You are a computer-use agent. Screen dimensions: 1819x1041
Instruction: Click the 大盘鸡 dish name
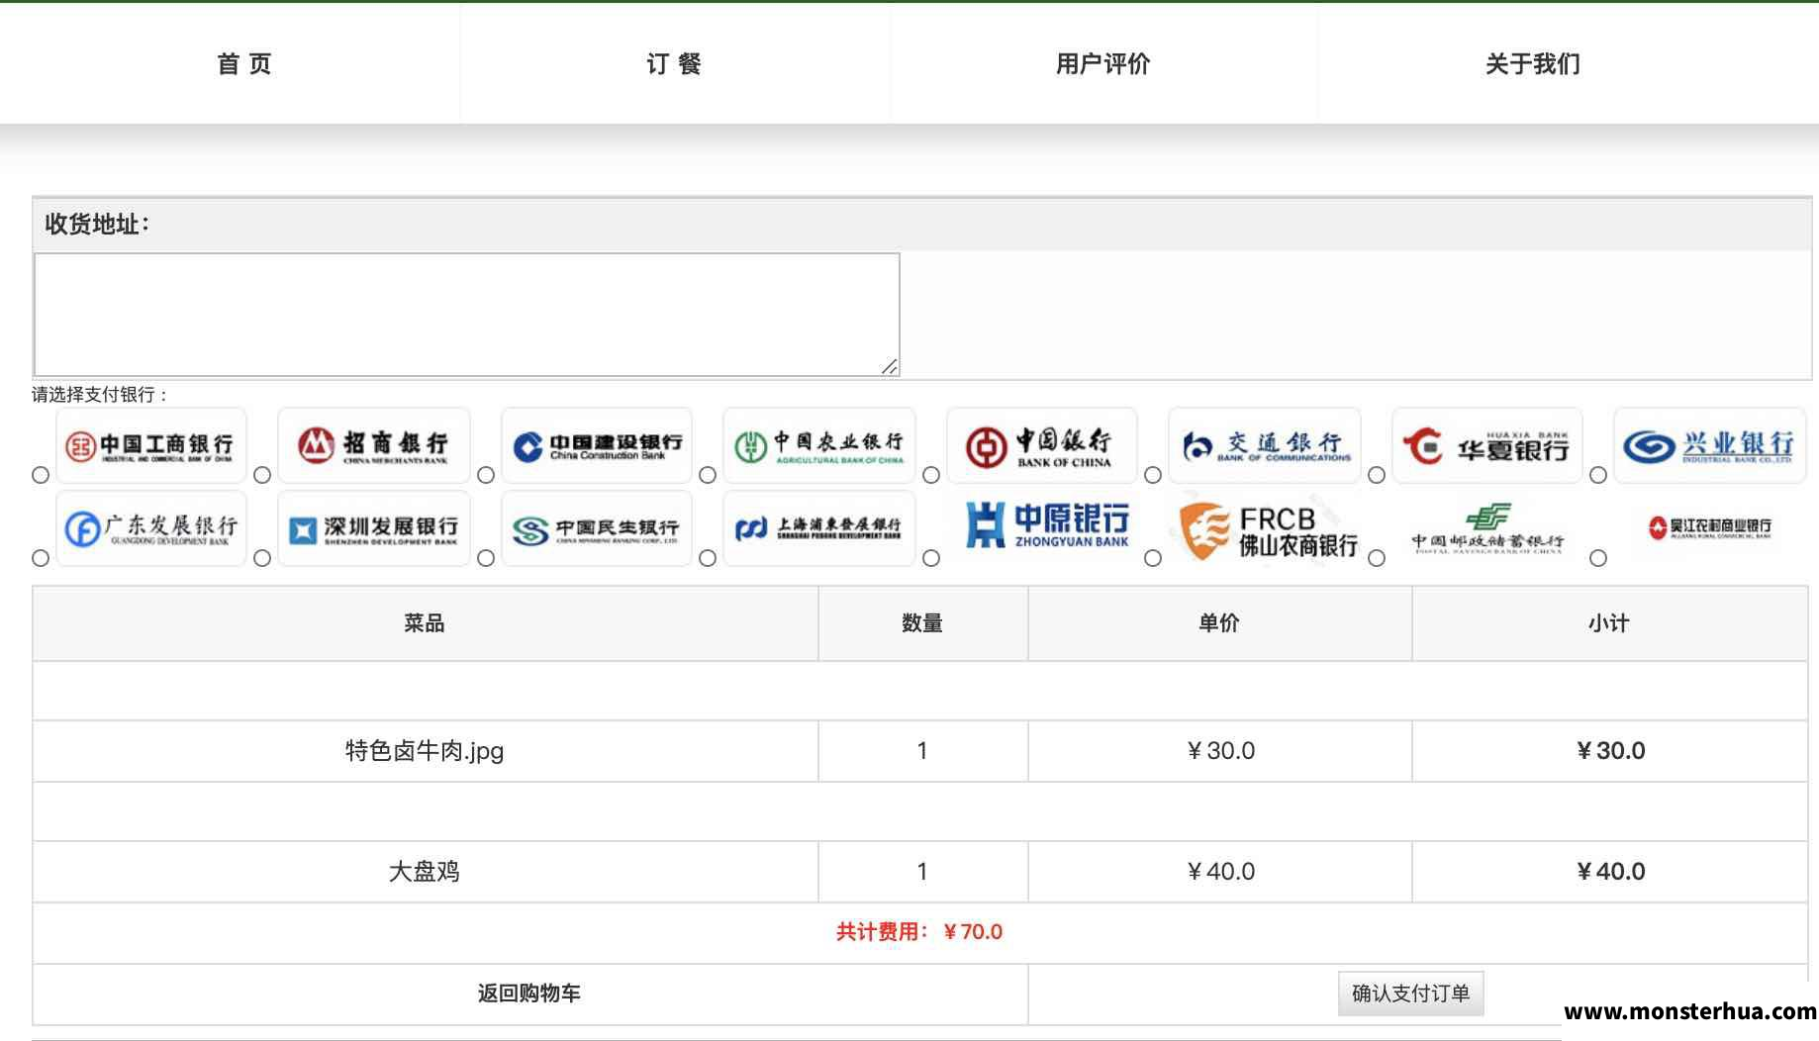click(x=425, y=872)
